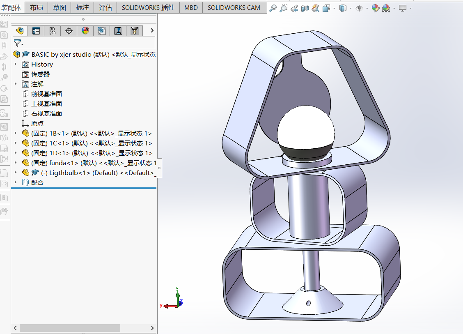Viewport: 463px width, 334px height.
Task: Switch to the ConfigurationManager tab
Action: [x=53, y=31]
